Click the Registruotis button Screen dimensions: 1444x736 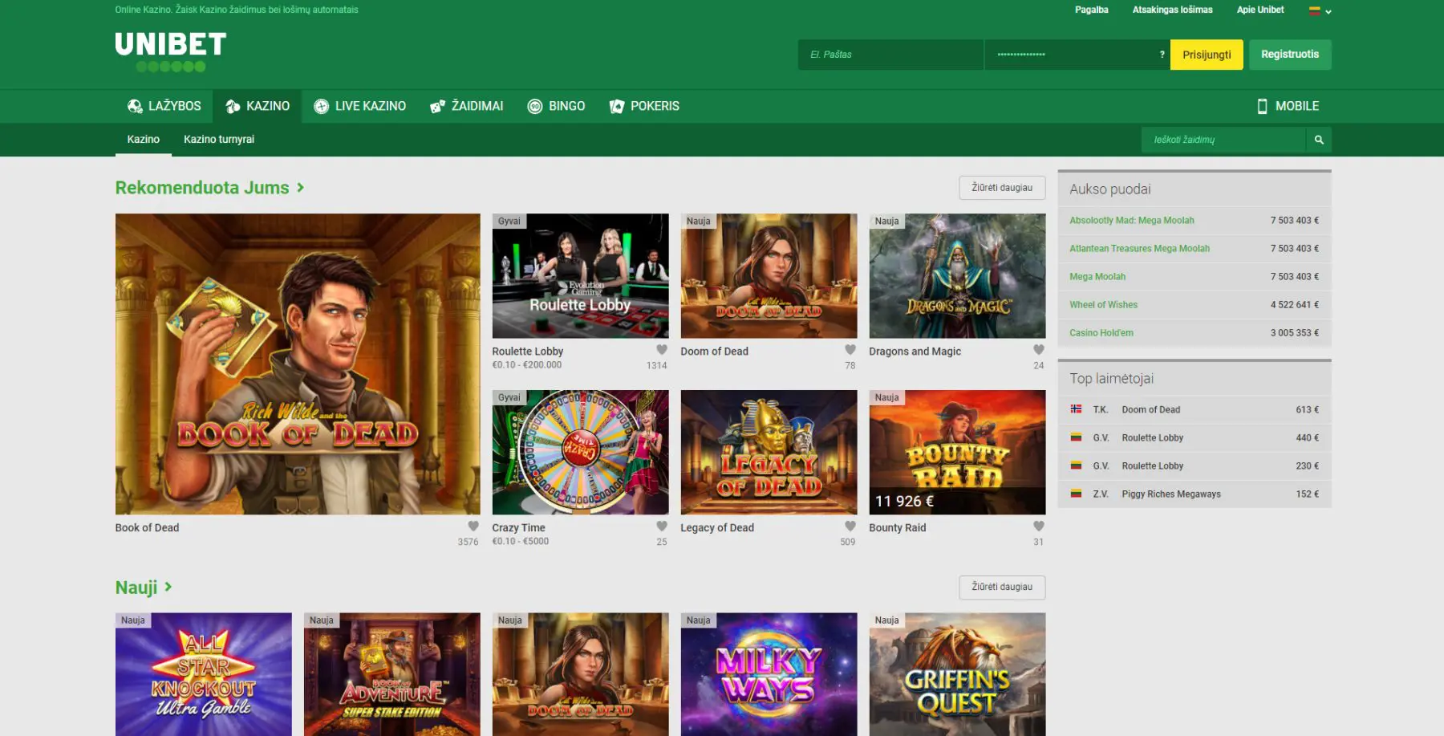coord(1290,55)
